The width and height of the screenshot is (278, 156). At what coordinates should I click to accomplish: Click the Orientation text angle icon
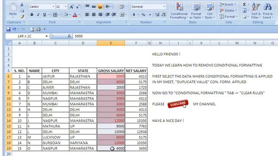tap(107, 7)
